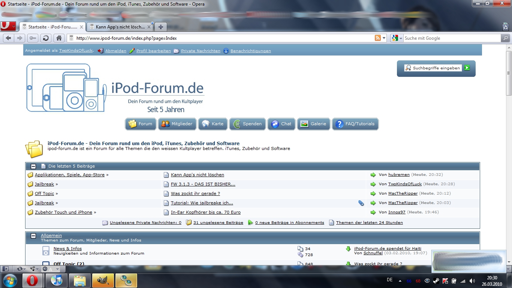
Task: Click the pencil icon beside Profil bearbeiten
Action: point(132,51)
